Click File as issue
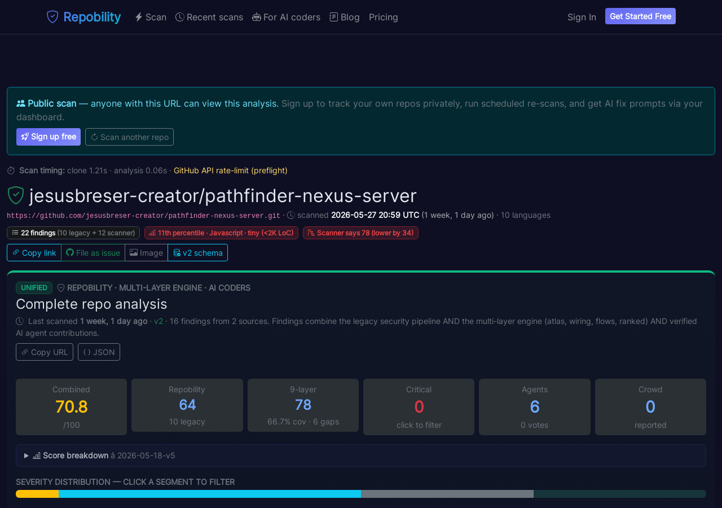 click(93, 253)
